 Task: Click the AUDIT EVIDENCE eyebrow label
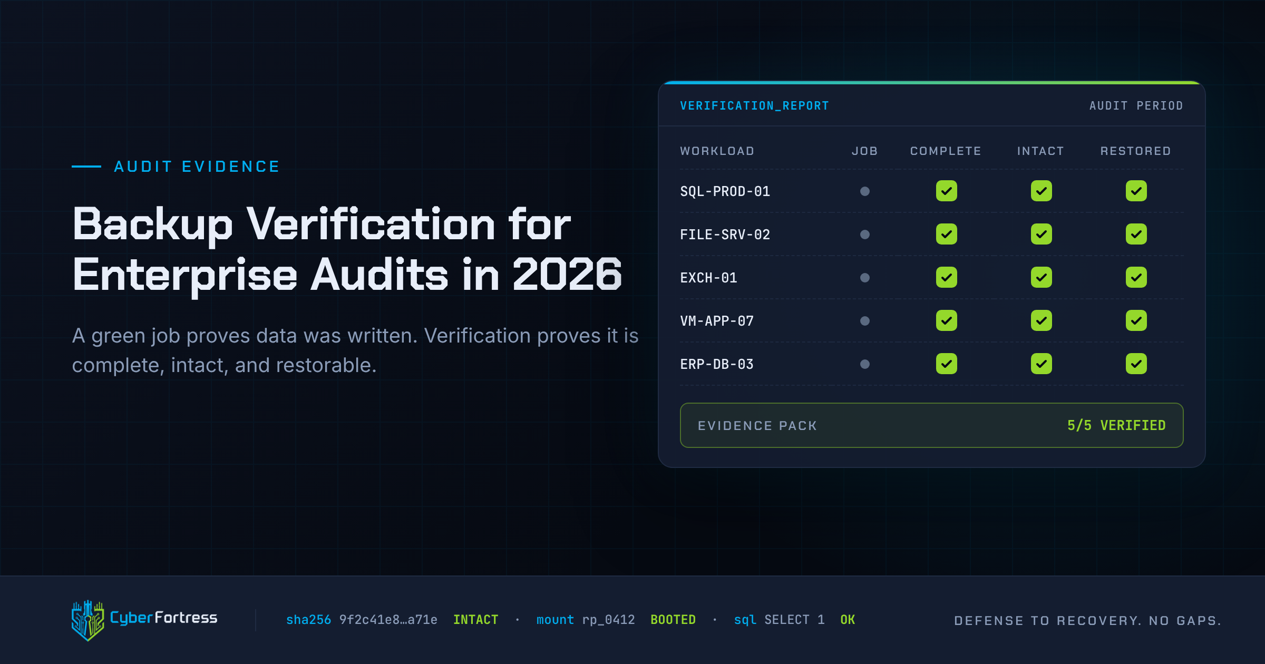click(x=197, y=167)
